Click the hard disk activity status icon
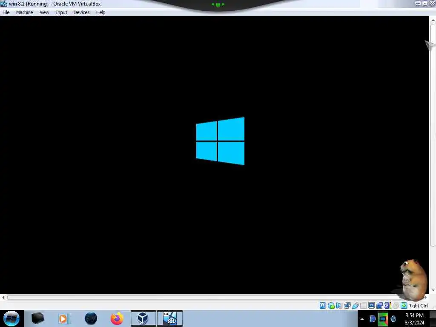Viewport: 436px width, 327px height. coord(323,306)
